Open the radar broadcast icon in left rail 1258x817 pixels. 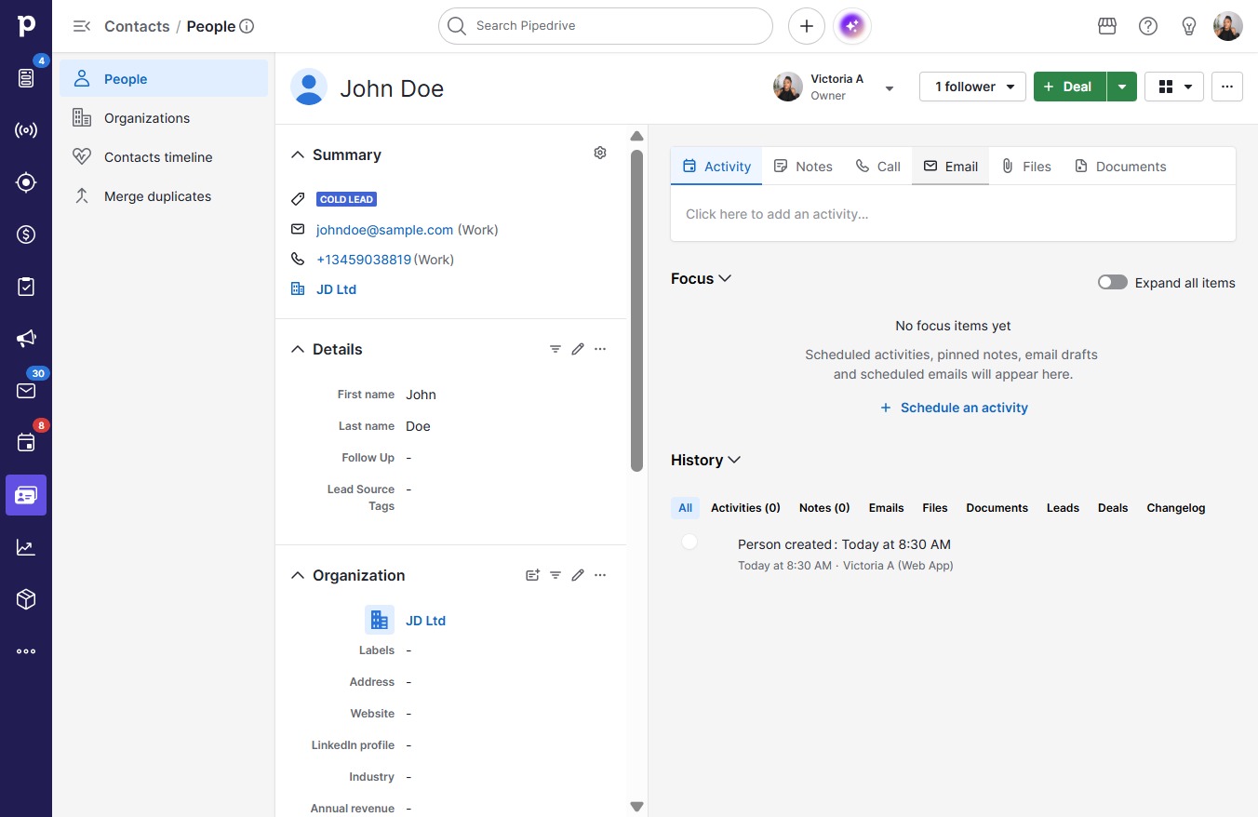coord(26,130)
